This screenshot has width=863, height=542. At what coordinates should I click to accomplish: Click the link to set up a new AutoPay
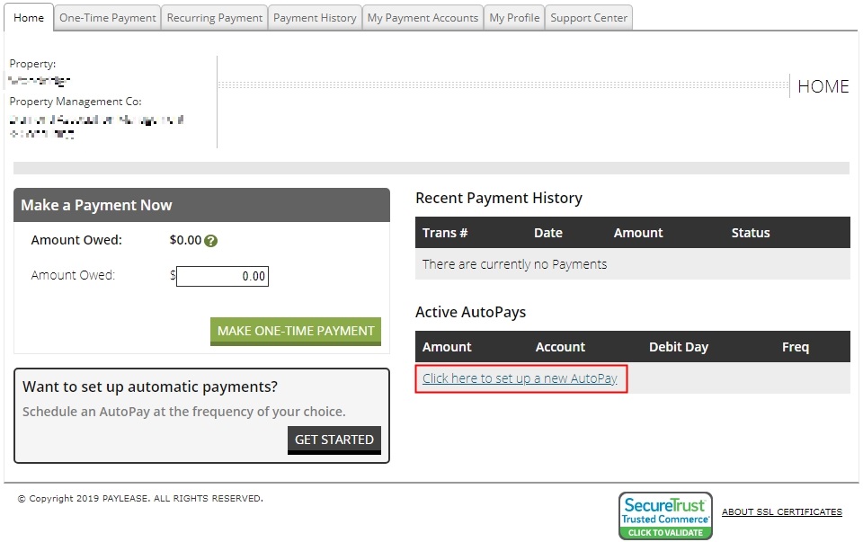520,379
